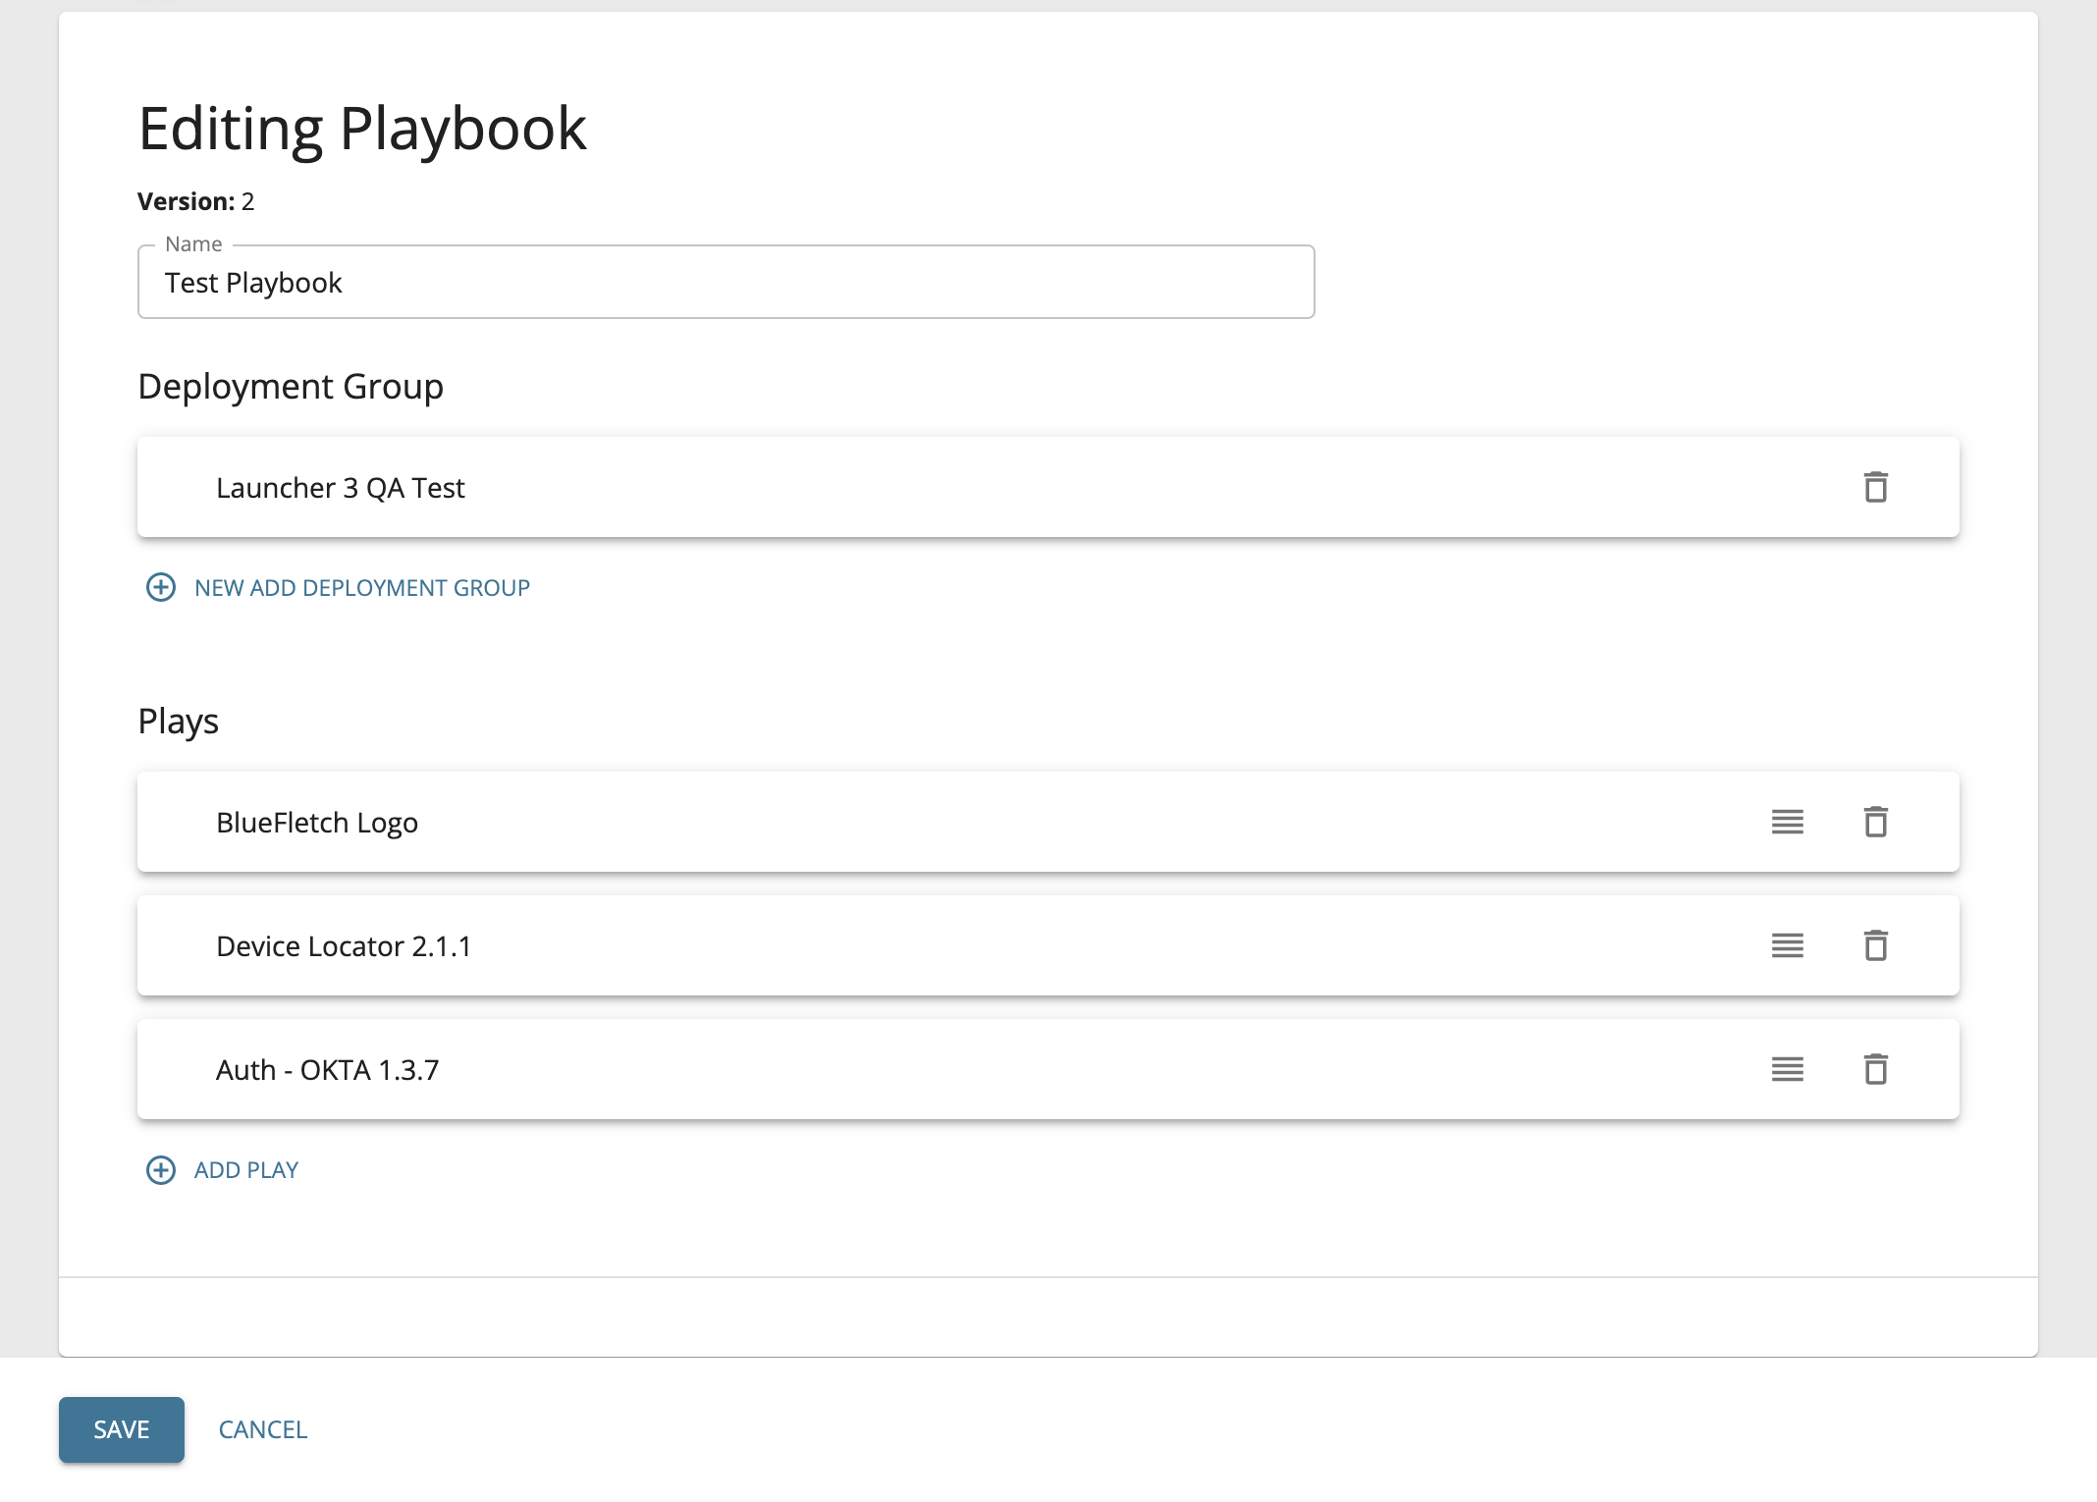Delete the Auth - OKTA 1.3.7 play

[x=1875, y=1069]
